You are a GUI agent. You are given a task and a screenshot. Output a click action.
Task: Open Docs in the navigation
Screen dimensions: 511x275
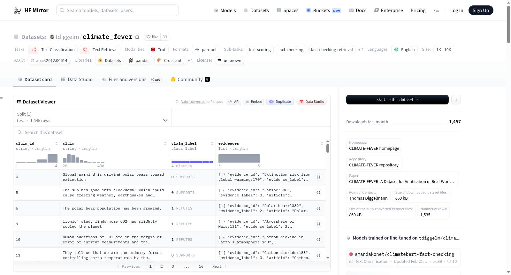click(358, 11)
